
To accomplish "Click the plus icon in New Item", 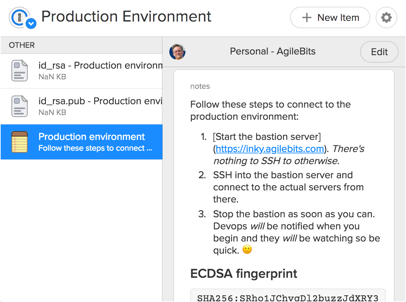I will (x=307, y=17).
